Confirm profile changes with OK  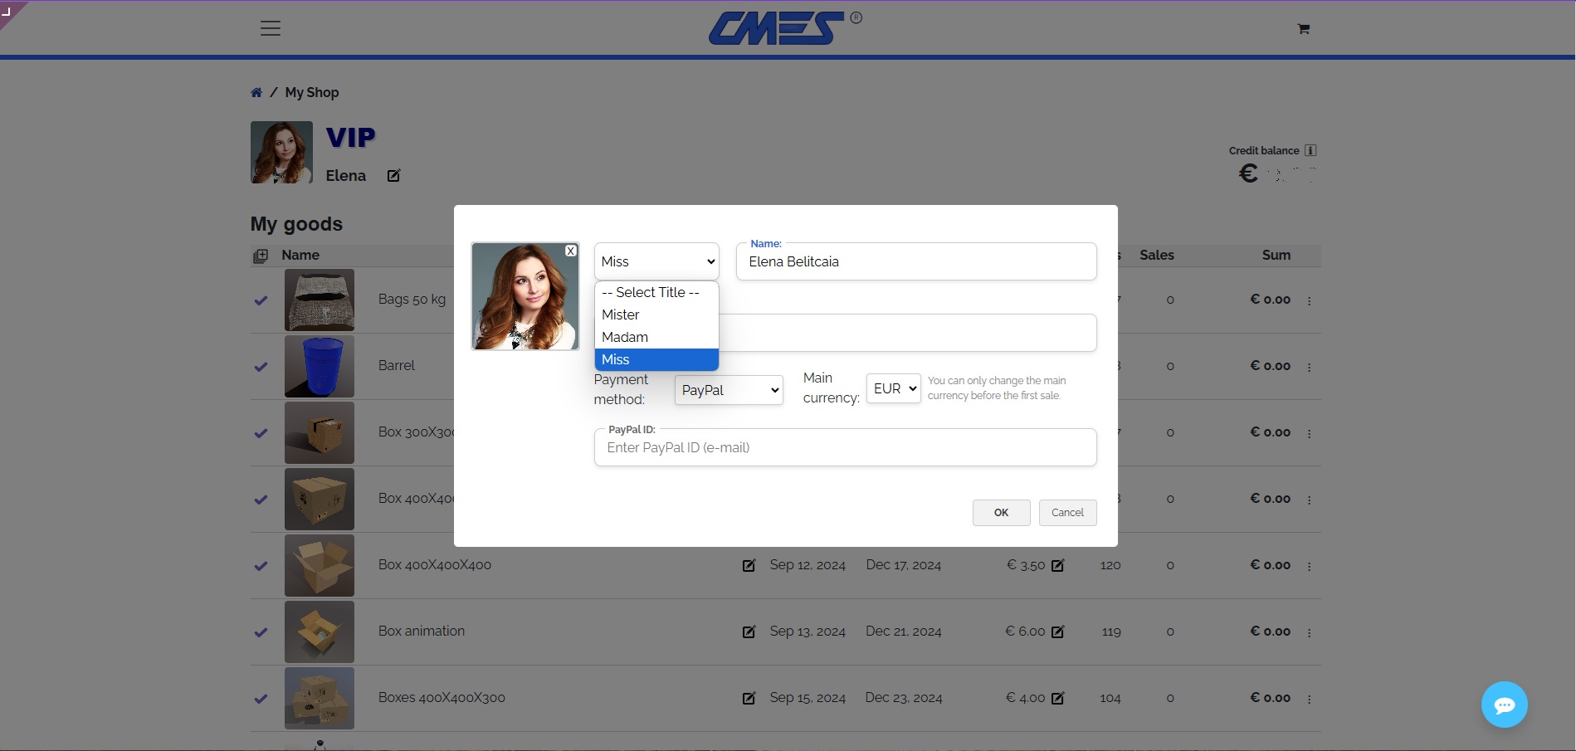(x=1001, y=512)
